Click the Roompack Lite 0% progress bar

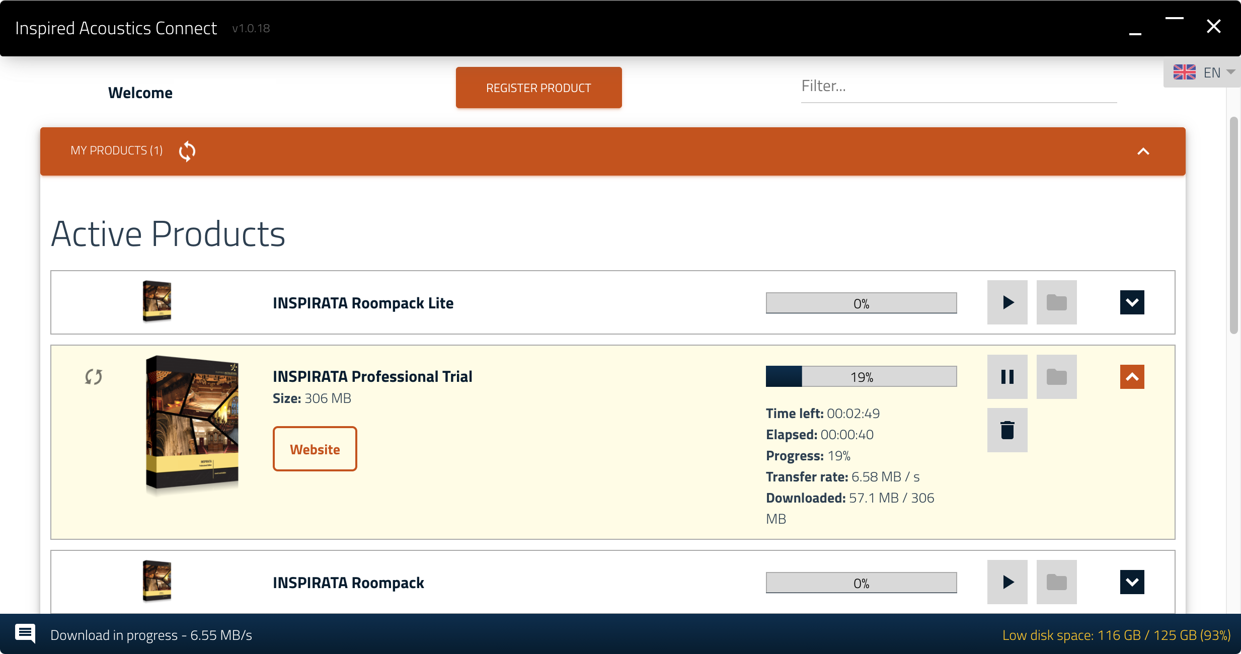coord(862,303)
